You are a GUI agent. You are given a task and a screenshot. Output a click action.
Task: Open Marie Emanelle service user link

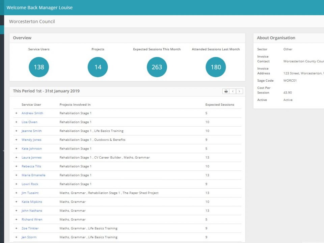(33, 175)
